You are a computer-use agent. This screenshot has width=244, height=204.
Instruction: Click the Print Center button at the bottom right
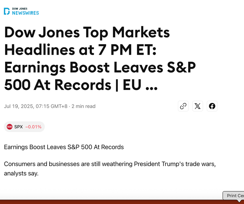pos(234,196)
